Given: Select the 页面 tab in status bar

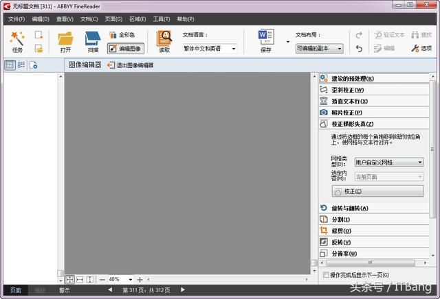Looking at the screenshot, I should click(x=16, y=290).
